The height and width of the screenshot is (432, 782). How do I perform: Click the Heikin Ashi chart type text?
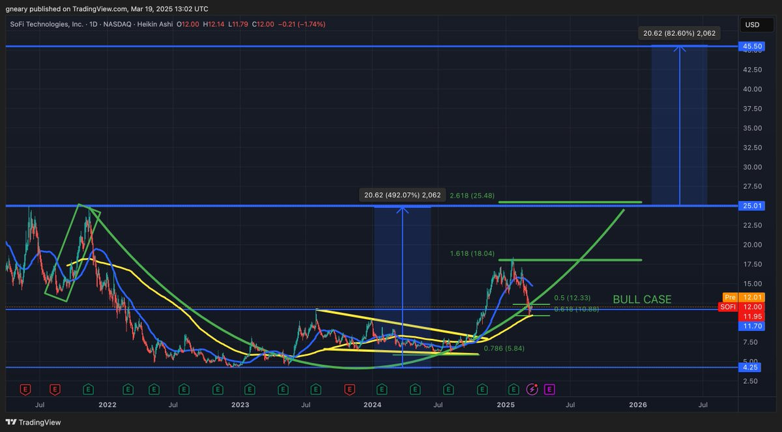154,24
